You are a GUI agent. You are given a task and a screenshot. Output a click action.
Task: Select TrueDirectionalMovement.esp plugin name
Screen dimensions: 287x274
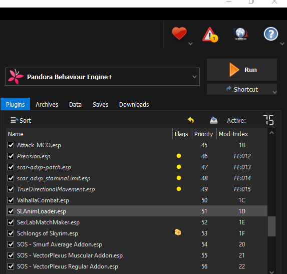(x=56, y=189)
